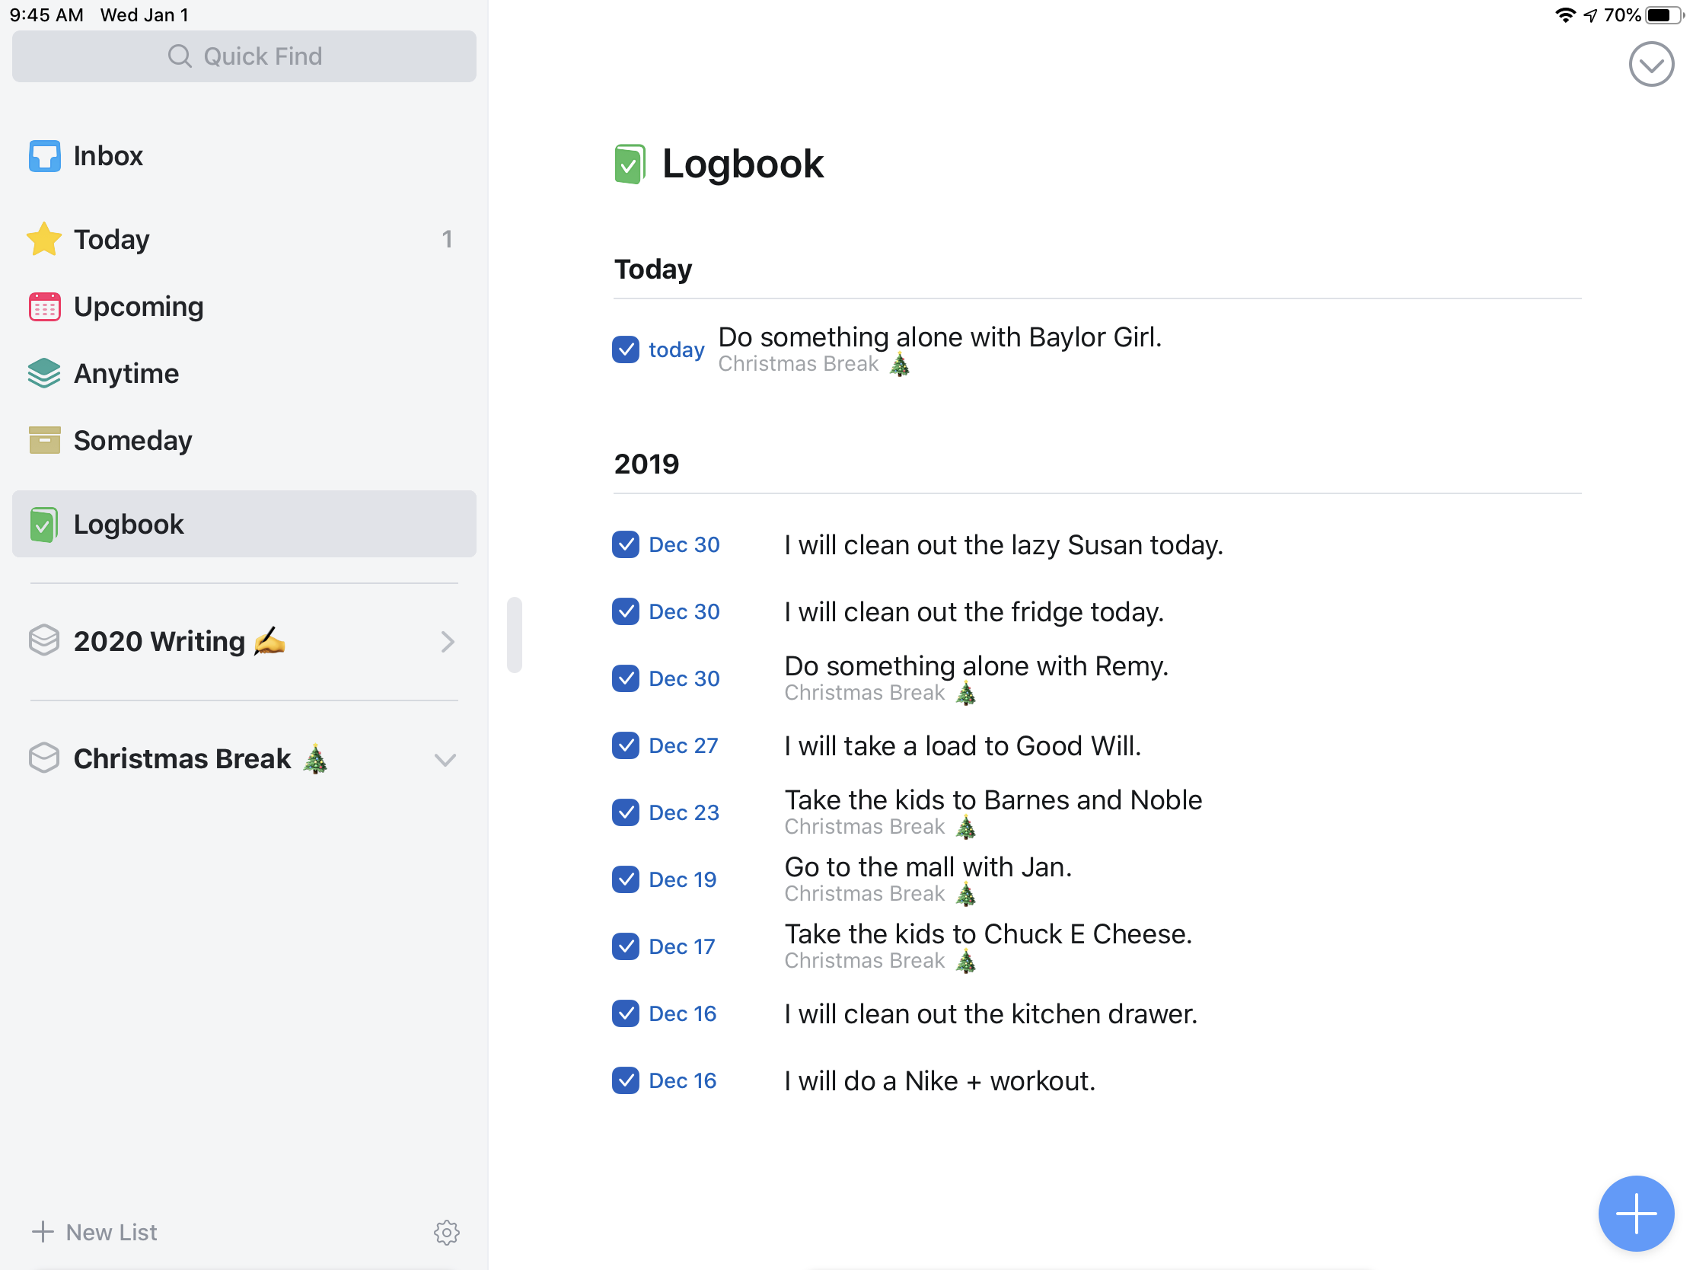Select the Today star icon
The width and height of the screenshot is (1693, 1270).
[x=44, y=239]
